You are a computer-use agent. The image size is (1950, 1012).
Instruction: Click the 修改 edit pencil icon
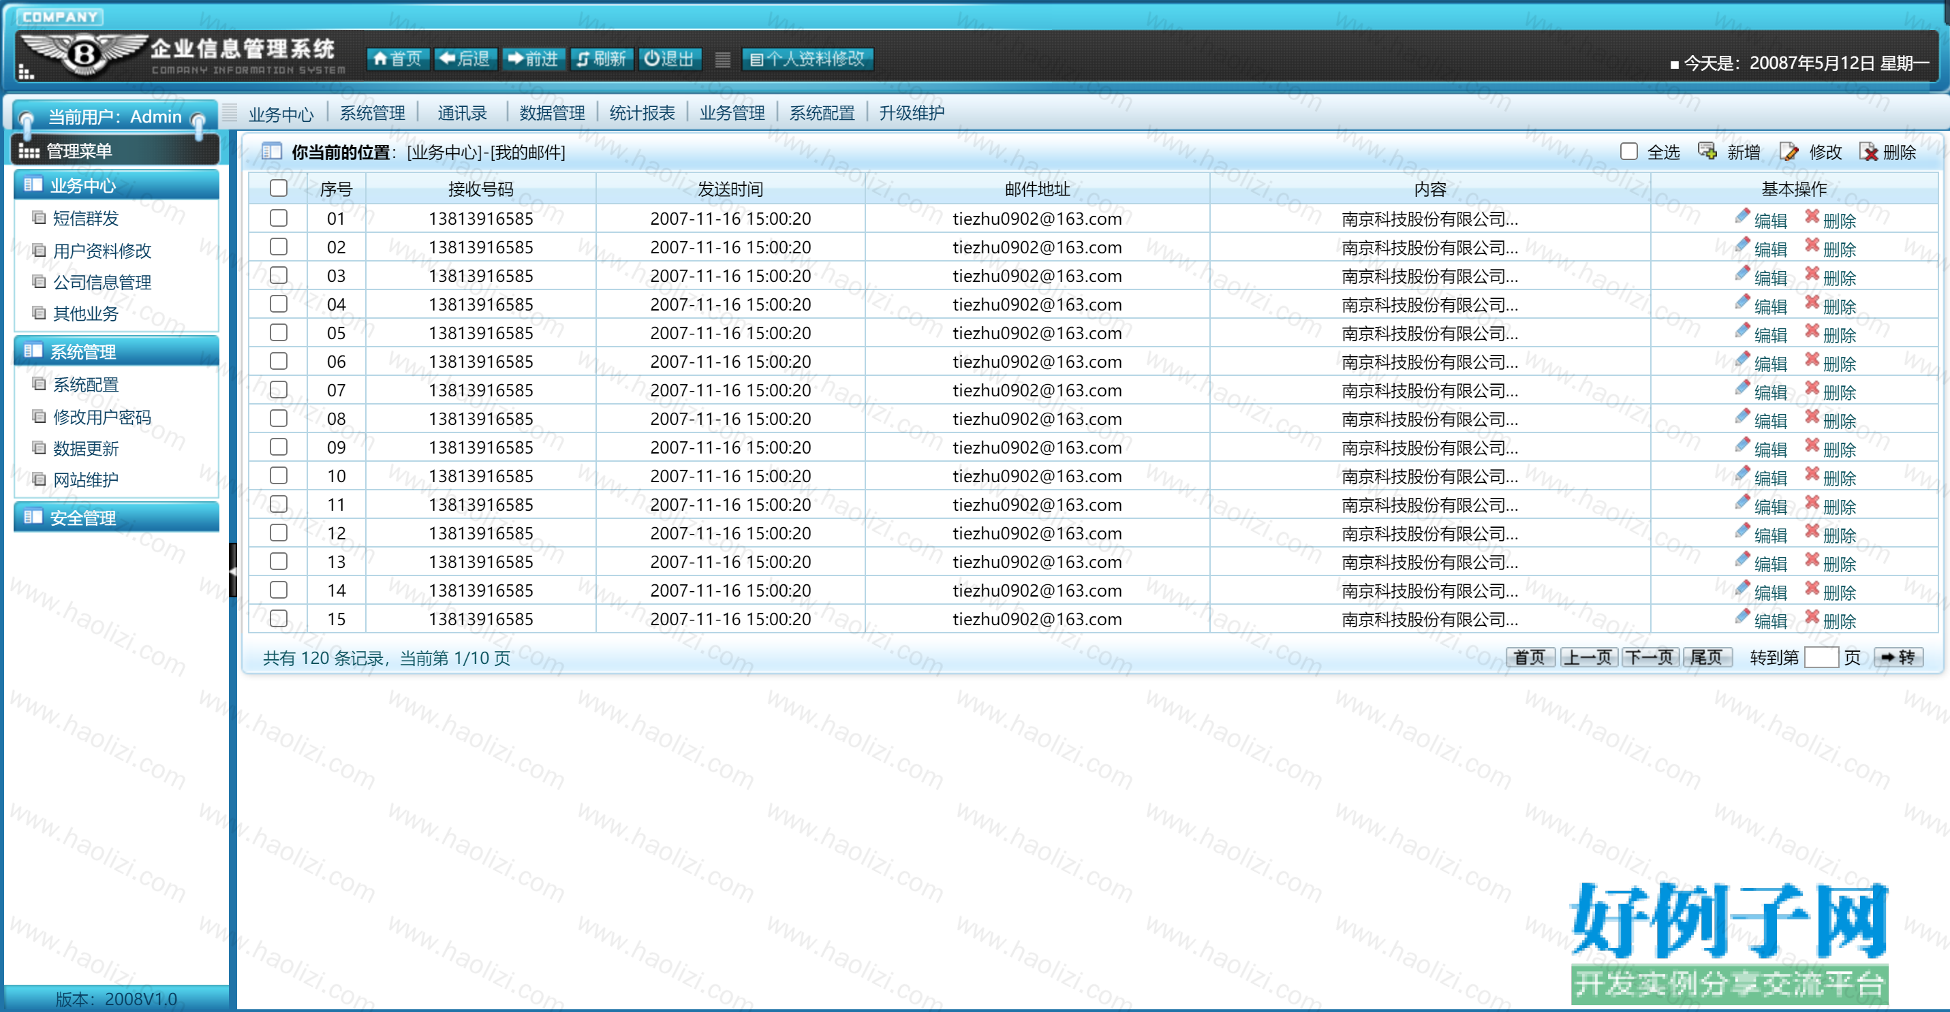pos(1789,151)
